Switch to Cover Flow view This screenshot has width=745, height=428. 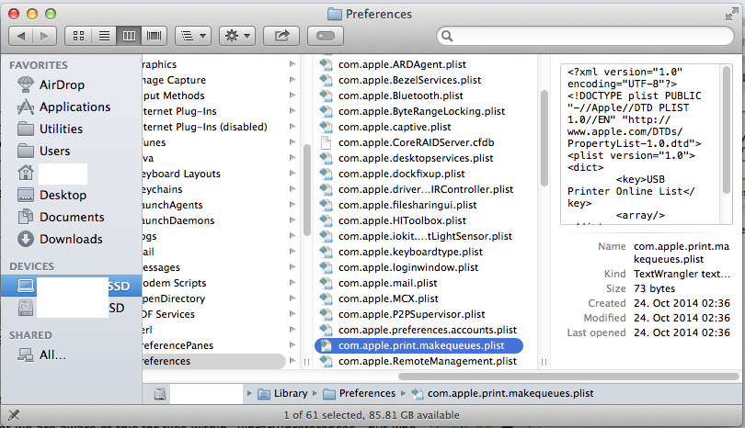point(154,36)
